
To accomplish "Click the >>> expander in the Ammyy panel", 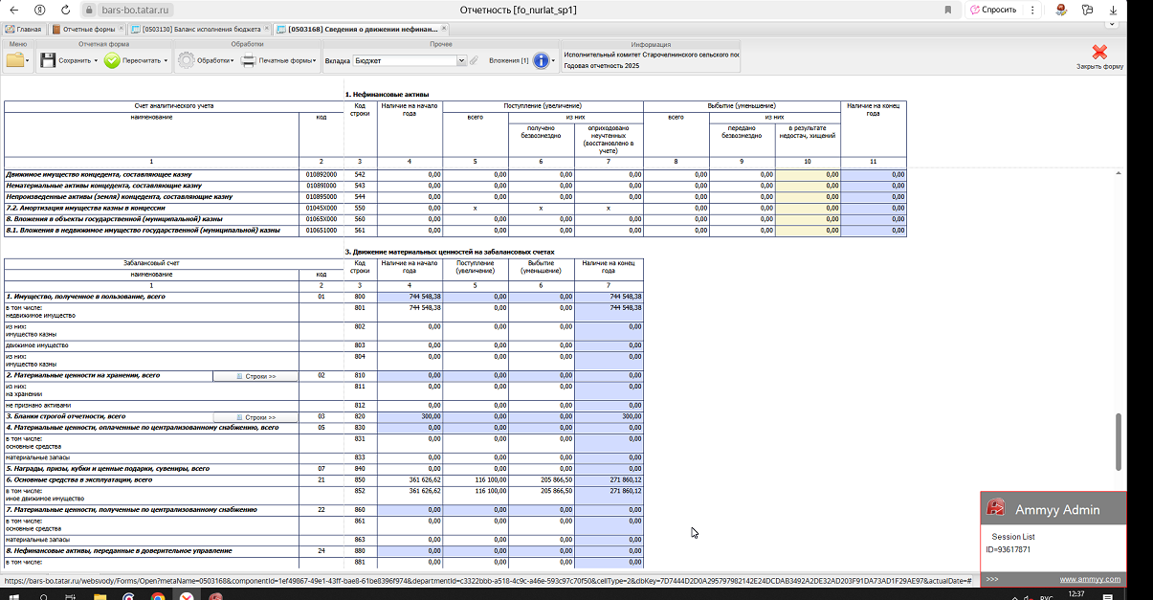I will tap(992, 580).
